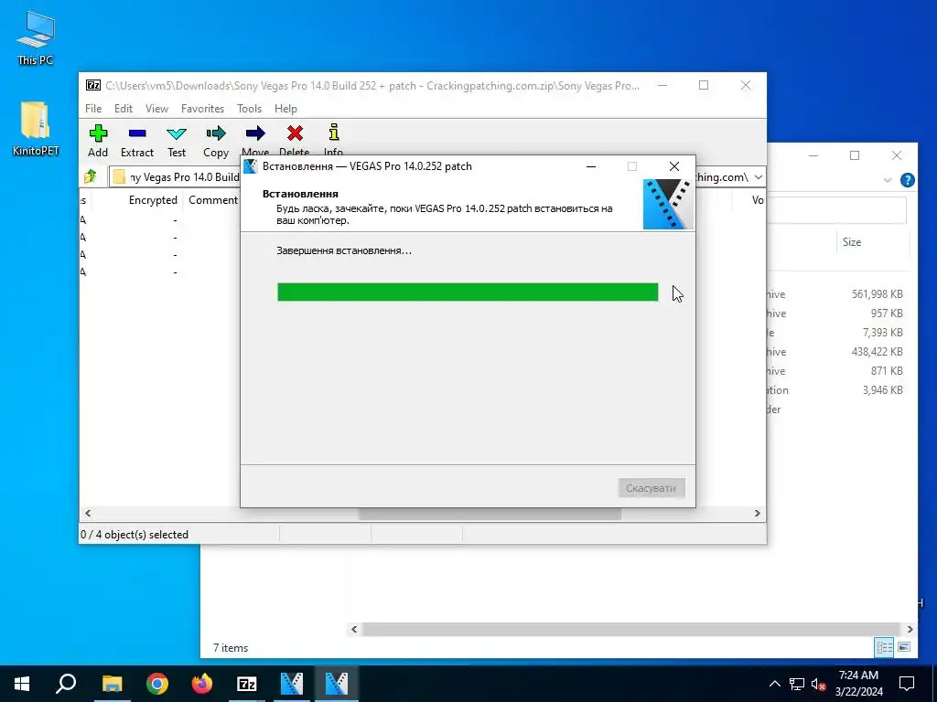
Task: Click Explorer scrollbar left arrow
Action: pos(354,629)
